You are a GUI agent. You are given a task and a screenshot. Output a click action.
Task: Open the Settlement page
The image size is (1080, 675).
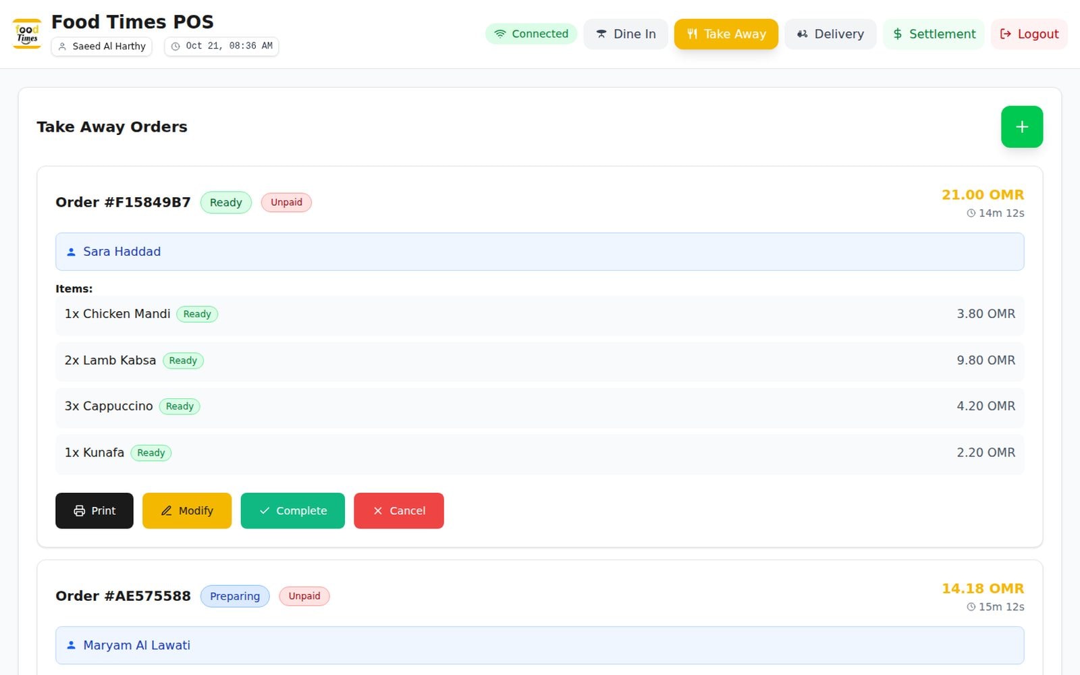pyautogui.click(x=934, y=34)
